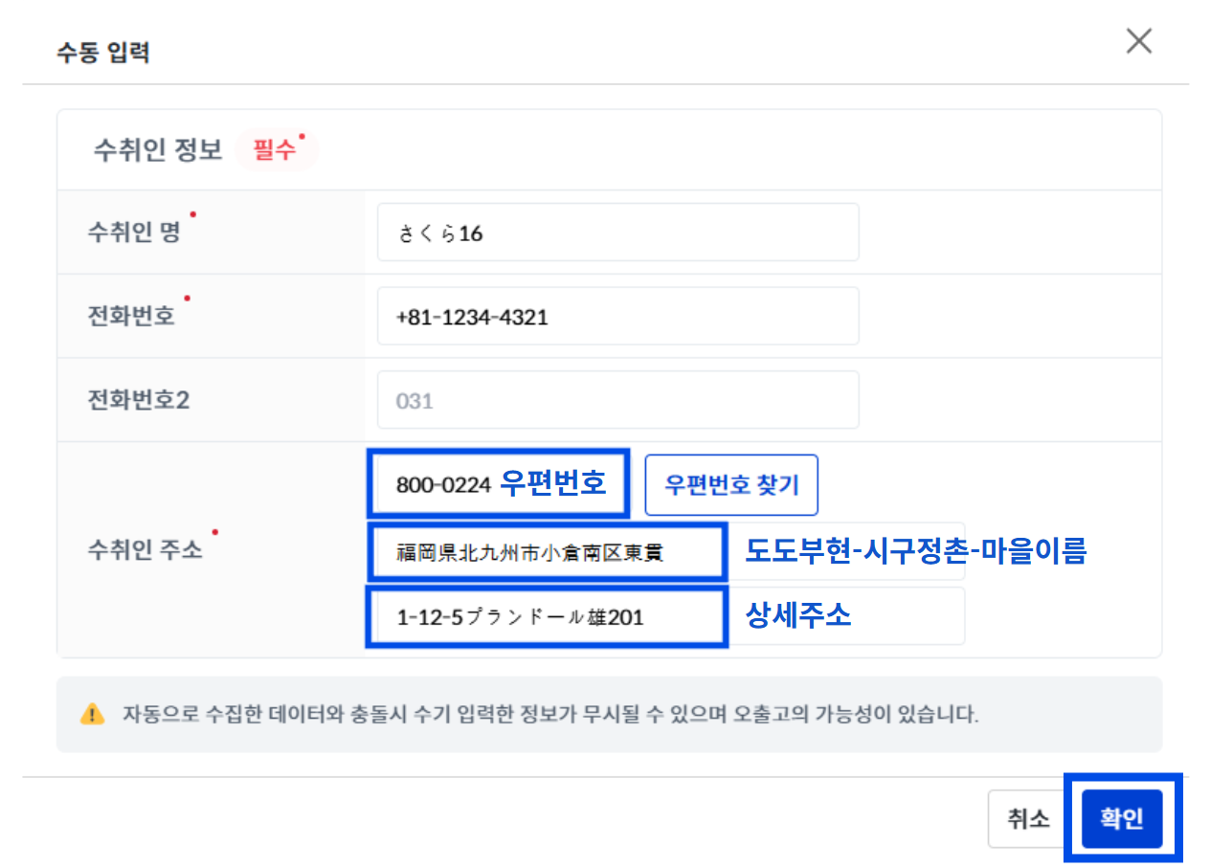Close the 수동 입력 dialog with X

click(1138, 41)
